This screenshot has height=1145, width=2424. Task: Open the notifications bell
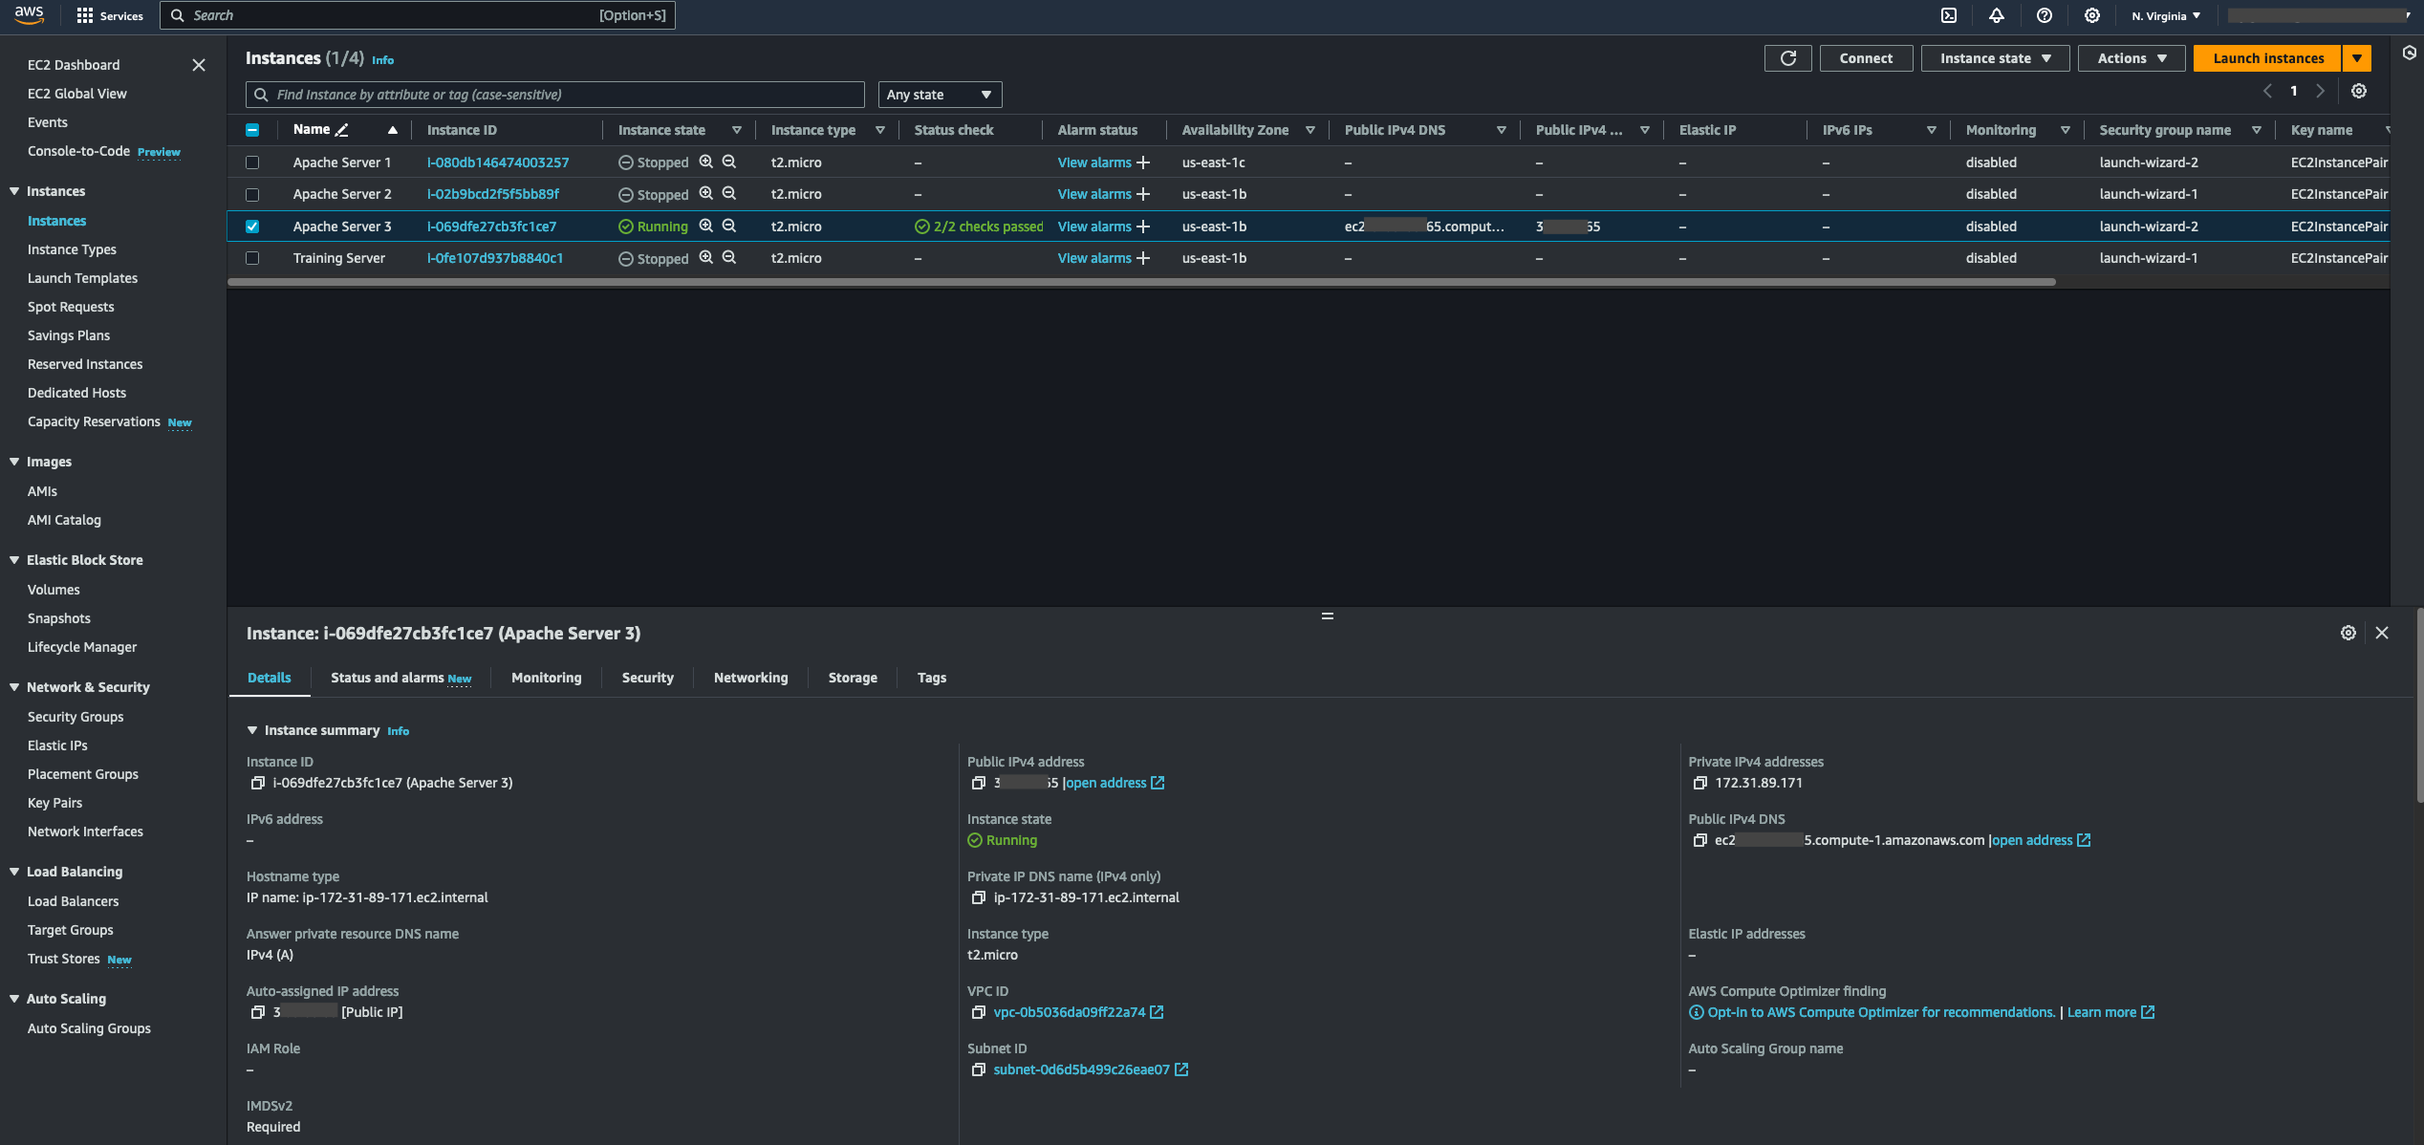tap(1997, 15)
